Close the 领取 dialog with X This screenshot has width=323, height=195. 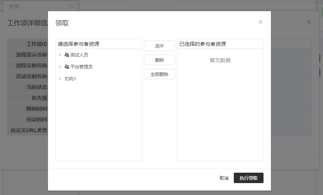coord(261,22)
